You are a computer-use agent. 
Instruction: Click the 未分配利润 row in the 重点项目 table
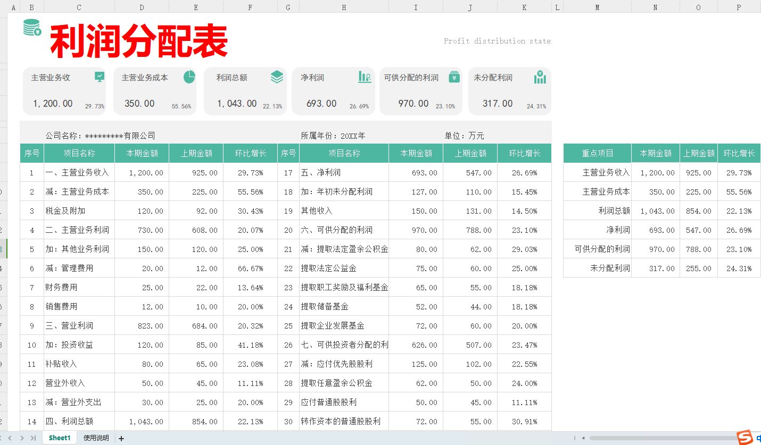click(662, 268)
